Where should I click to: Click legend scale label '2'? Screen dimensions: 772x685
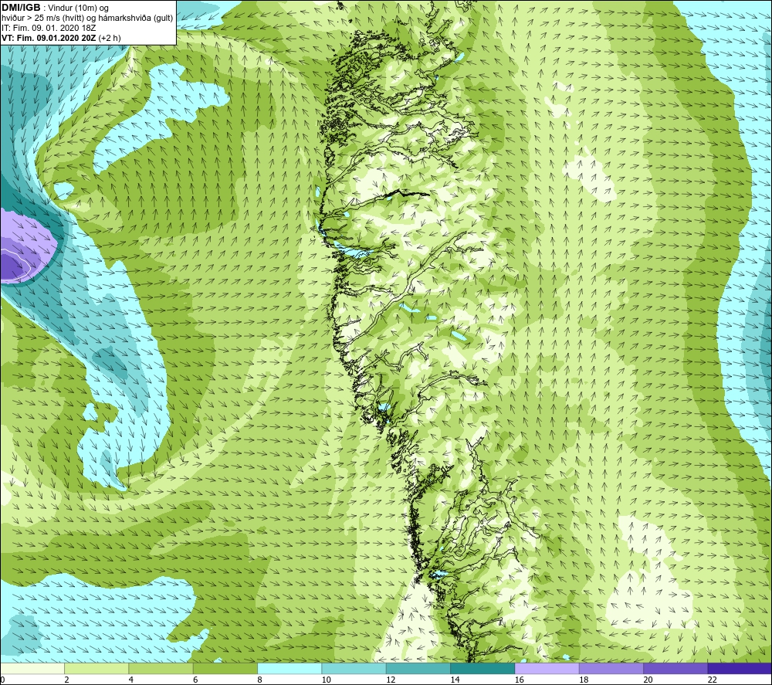[x=66, y=680]
